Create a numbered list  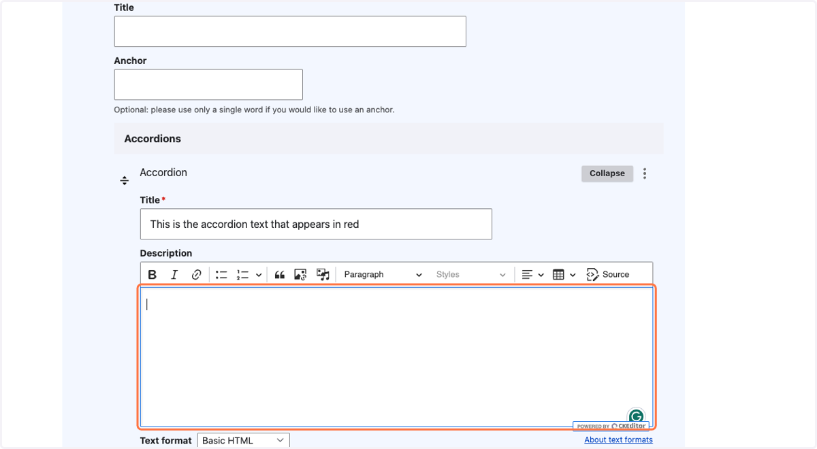(x=243, y=275)
